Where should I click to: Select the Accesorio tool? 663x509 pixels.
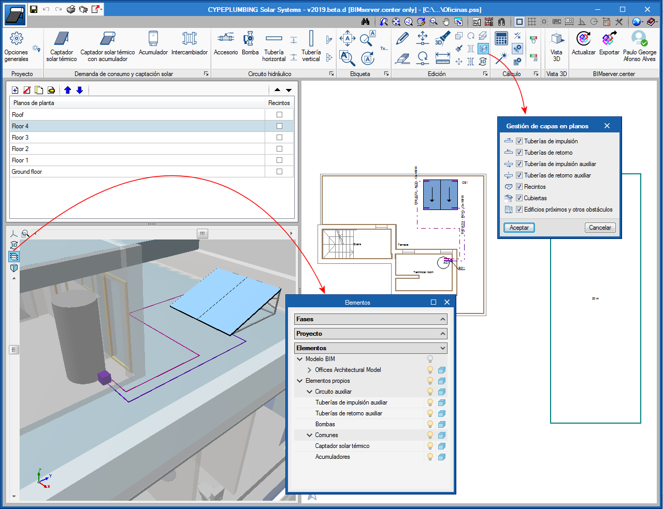(x=226, y=43)
